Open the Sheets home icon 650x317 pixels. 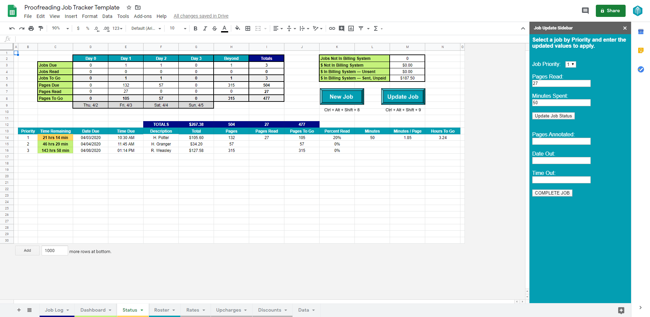(12, 11)
